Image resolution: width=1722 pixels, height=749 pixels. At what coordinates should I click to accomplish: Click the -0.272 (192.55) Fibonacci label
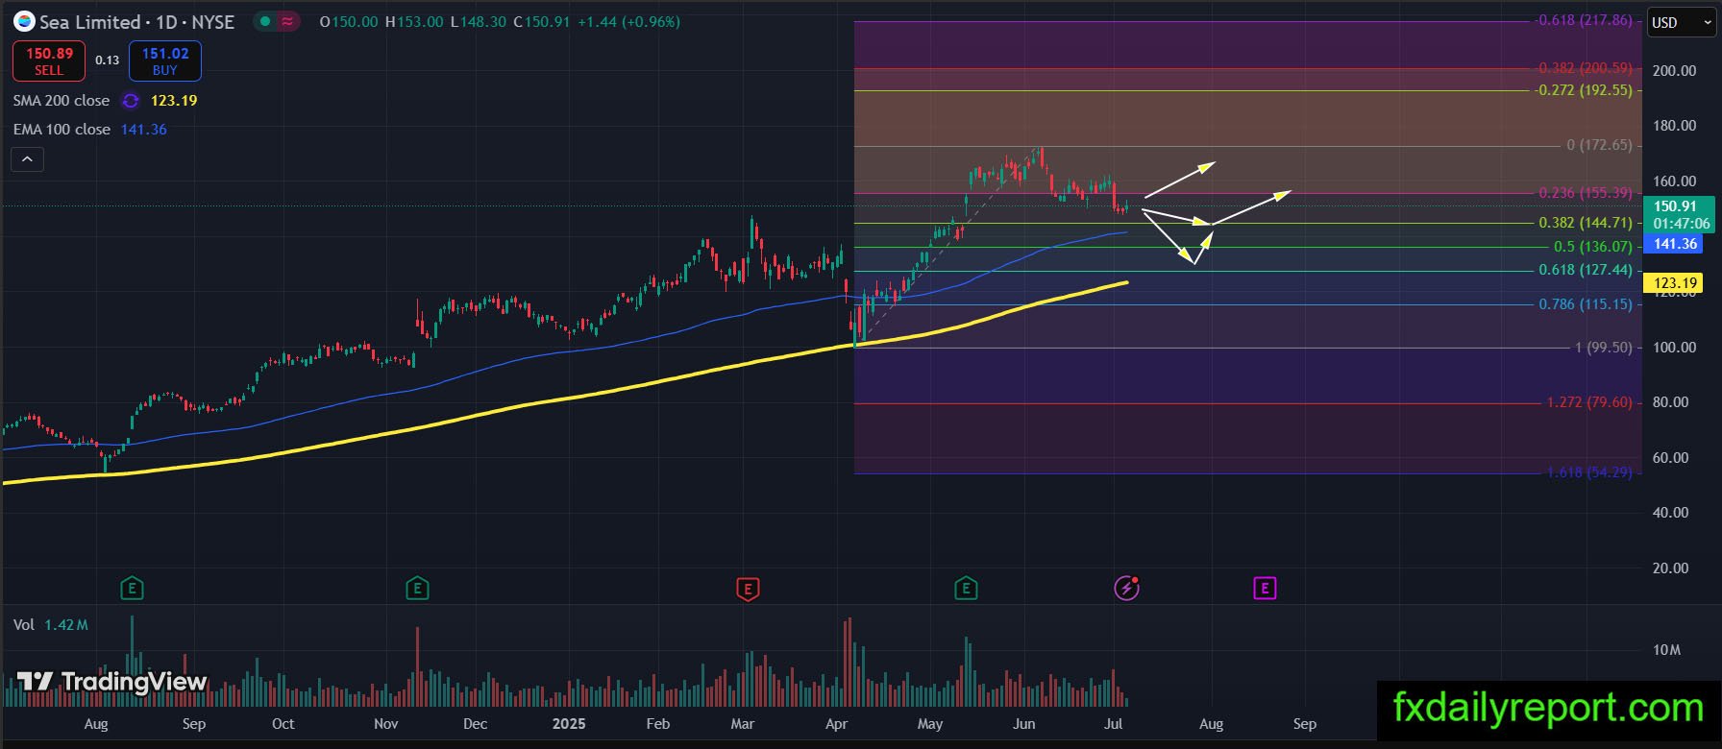[x=1585, y=90]
